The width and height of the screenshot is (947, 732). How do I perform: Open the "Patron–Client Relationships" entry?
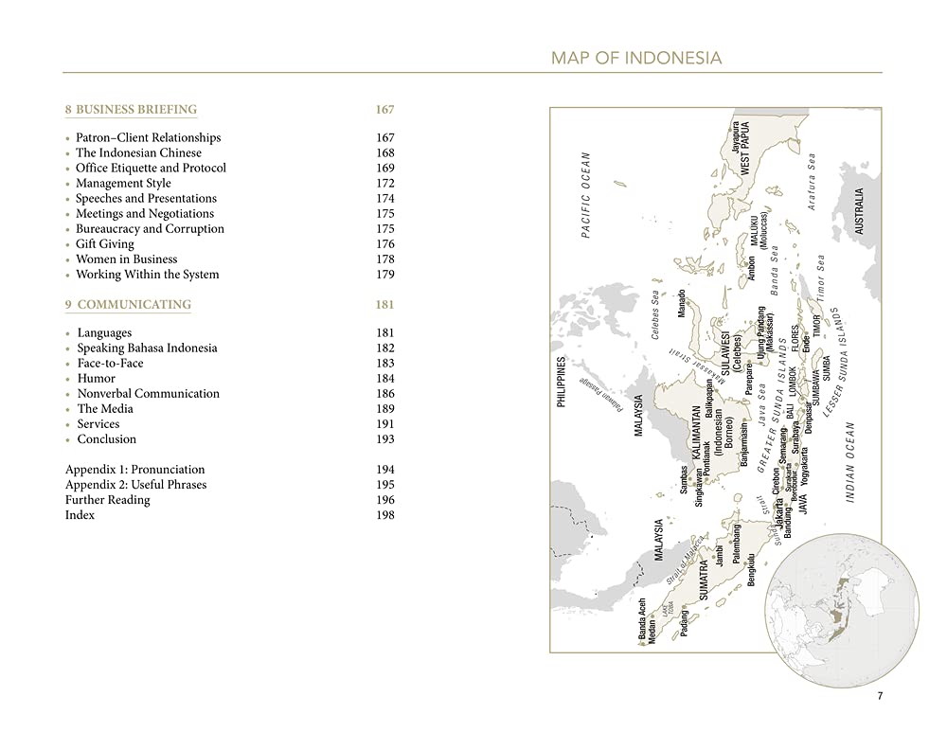pyautogui.click(x=148, y=137)
